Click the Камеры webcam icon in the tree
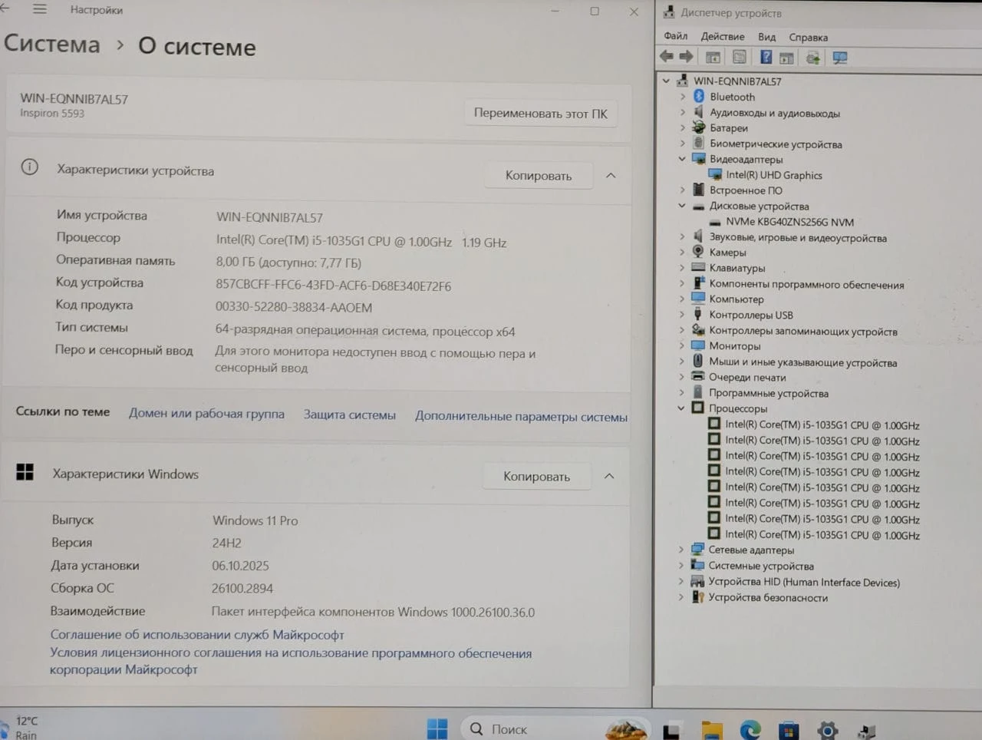Screen dimensions: 982x740 (x=697, y=252)
